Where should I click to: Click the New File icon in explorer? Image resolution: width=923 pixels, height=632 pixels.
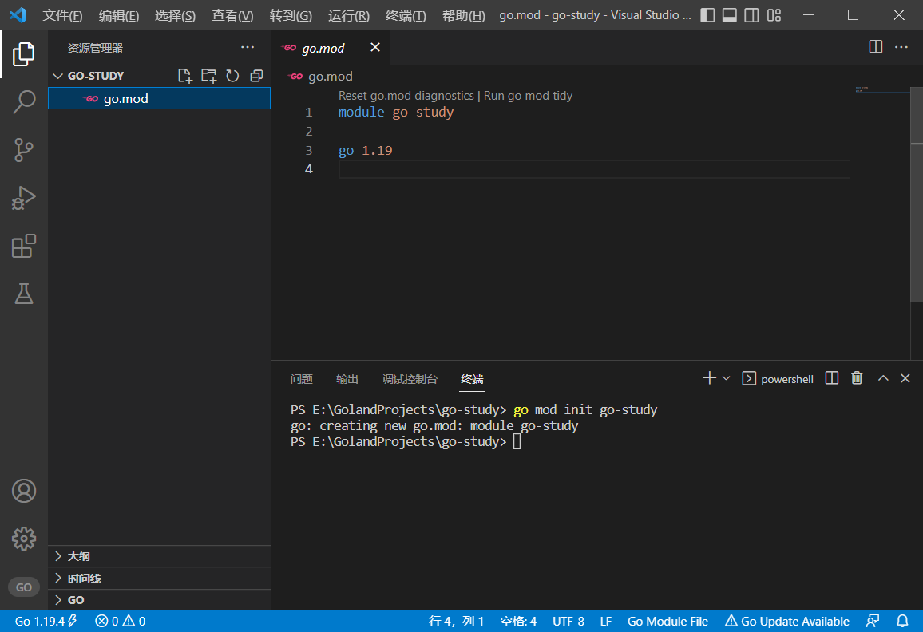(184, 76)
